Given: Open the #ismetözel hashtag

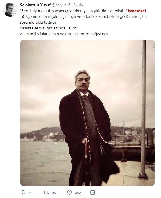Looking at the screenshot, I should [x=136, y=11].
